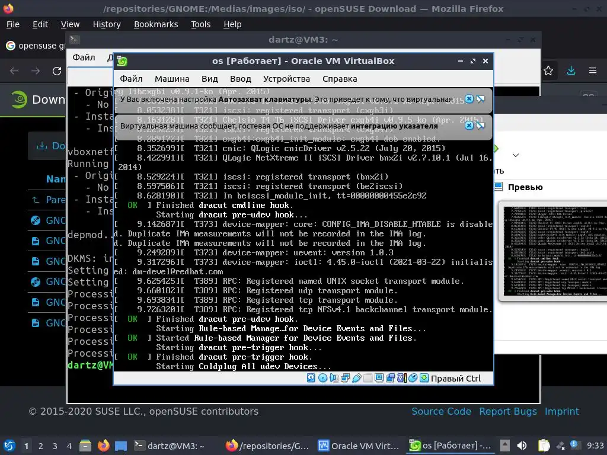Image resolution: width=607 pixels, height=455 pixels.
Task: Expand chevron arrow in VirtualBox Manager panel
Action: click(515, 155)
